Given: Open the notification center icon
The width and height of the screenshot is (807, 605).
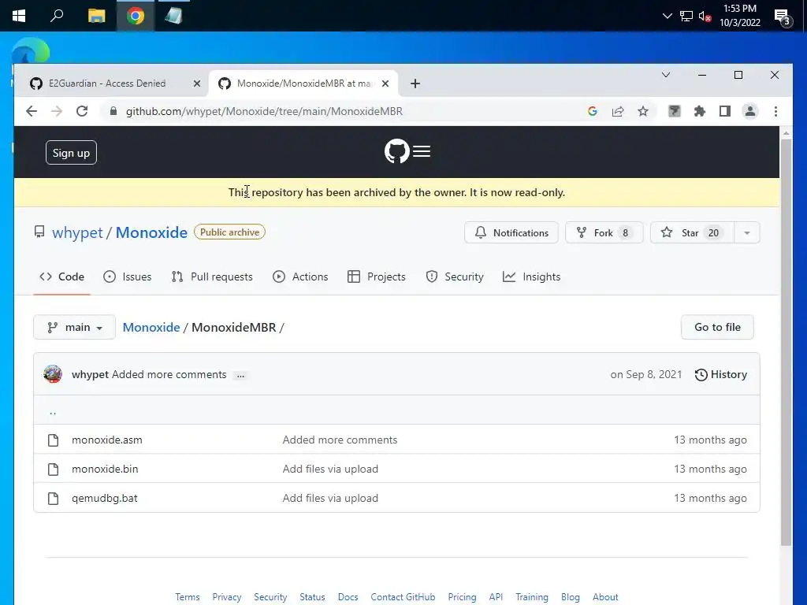Looking at the screenshot, I should (783, 17).
